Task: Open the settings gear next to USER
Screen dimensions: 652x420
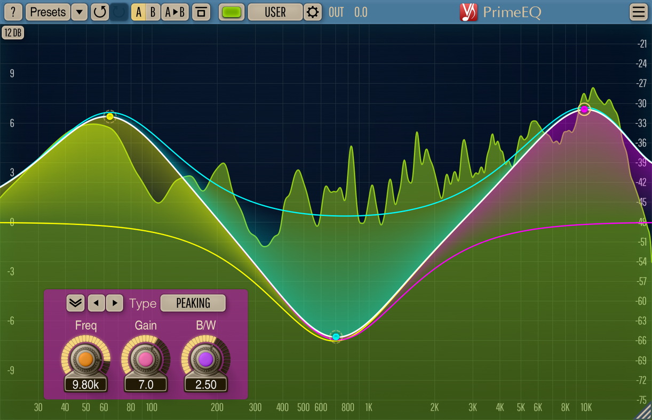Action: (x=313, y=12)
